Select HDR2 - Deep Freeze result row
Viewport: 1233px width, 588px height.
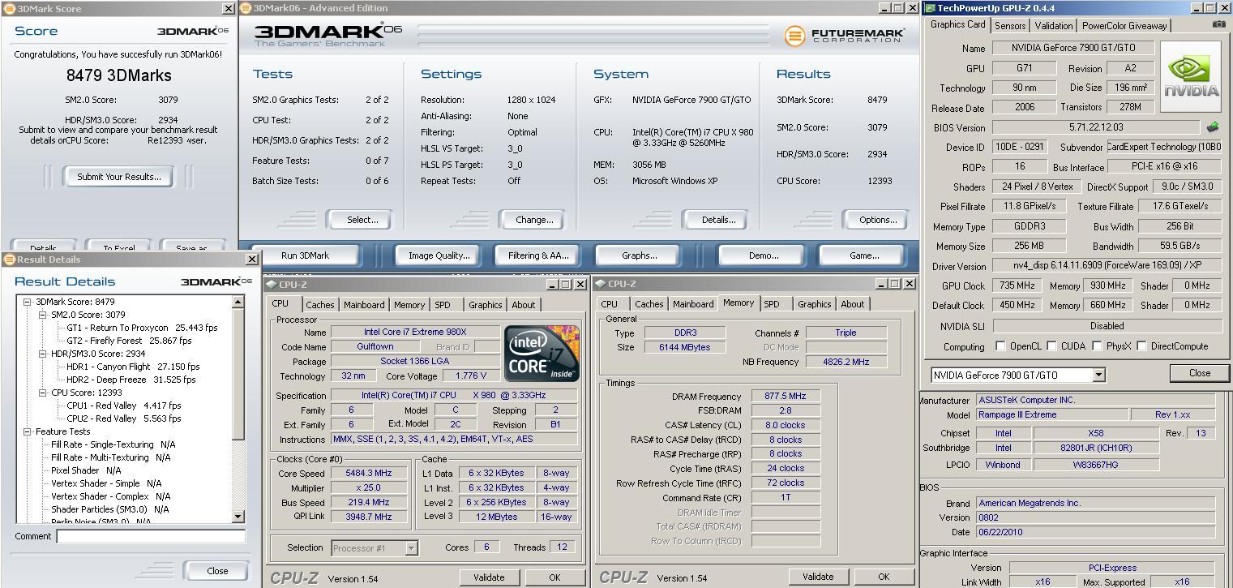(131, 380)
